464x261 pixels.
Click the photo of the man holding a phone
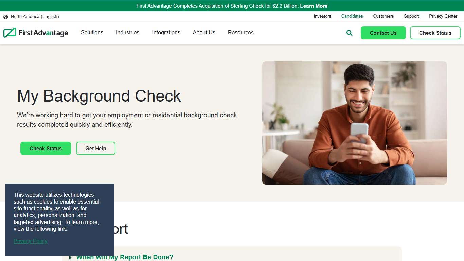pos(355,122)
